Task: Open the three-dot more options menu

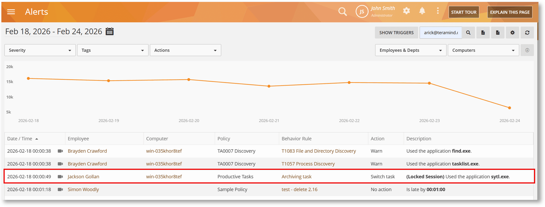Action: click(438, 11)
